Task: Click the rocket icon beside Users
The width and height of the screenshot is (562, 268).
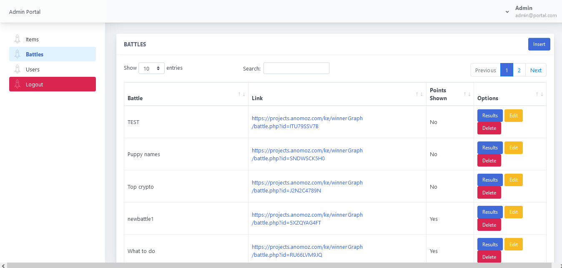Action: (x=17, y=69)
